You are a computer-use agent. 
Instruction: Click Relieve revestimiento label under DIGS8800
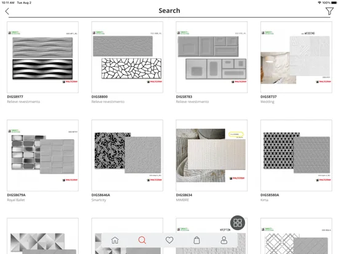click(108, 102)
